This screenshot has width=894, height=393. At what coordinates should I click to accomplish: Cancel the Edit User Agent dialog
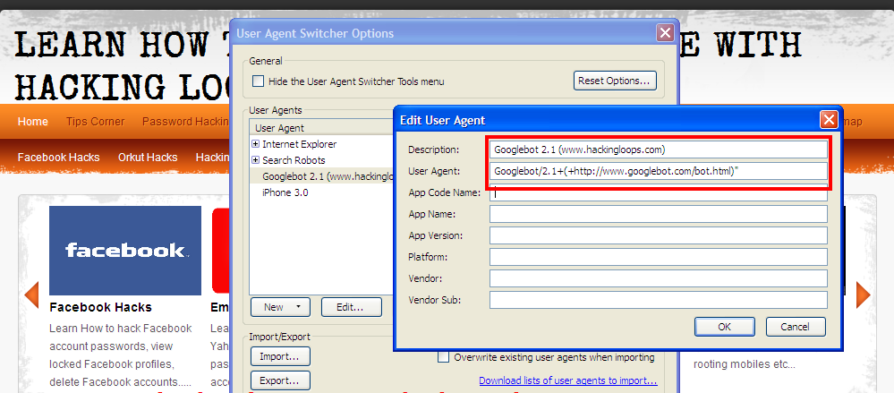[x=795, y=327]
